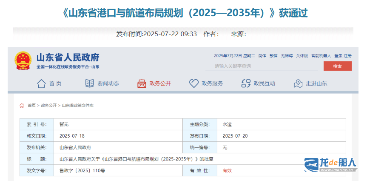Image resolution: width=367 pixels, height=181 pixels.
Task: Open 山东省政策文件库 breadcrumb link
Action: tap(78, 105)
